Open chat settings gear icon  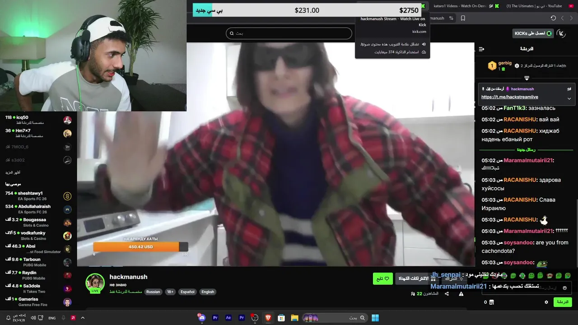click(546, 302)
